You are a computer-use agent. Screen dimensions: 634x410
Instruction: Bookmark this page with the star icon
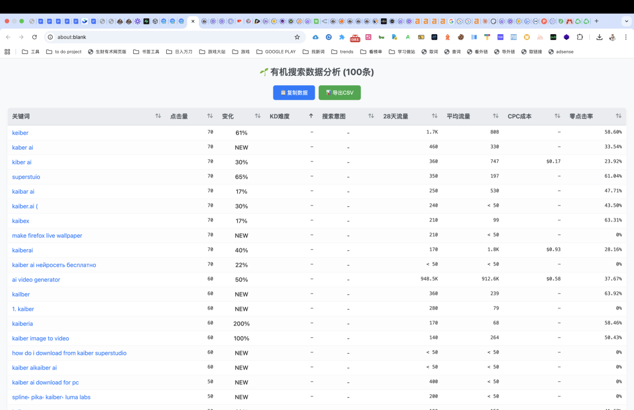click(297, 37)
